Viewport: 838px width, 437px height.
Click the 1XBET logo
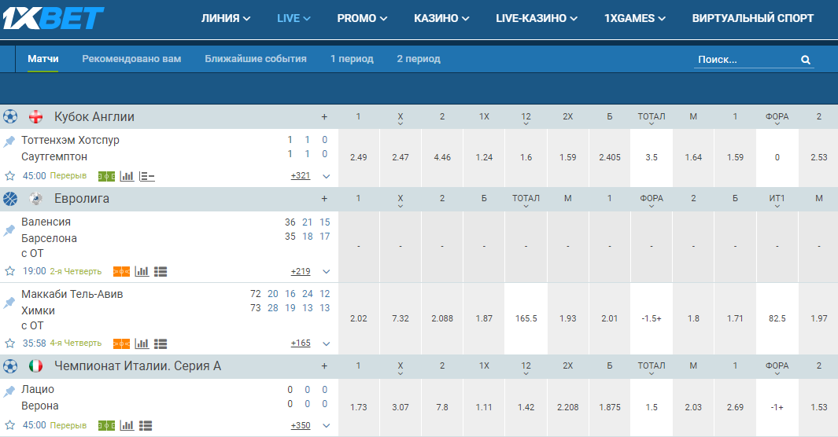coord(53,18)
